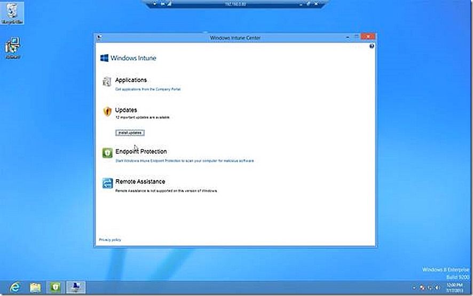
Task: Open the taskbar clock and date
Action: pyautogui.click(x=455, y=287)
